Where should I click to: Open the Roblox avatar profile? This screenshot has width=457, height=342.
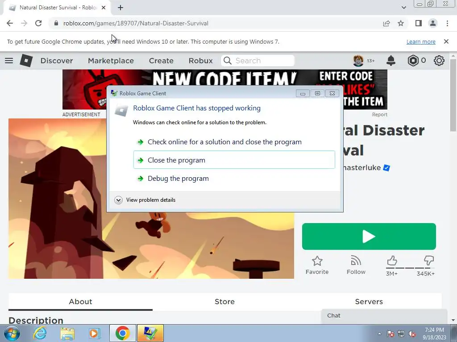(358, 61)
